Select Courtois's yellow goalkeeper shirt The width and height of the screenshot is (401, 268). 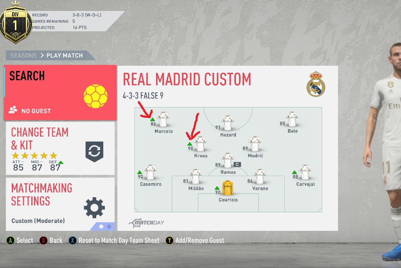tap(228, 188)
